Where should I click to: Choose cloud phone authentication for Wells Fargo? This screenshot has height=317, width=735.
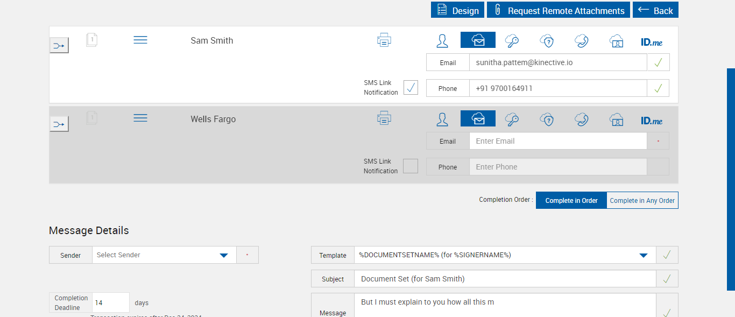(x=581, y=119)
